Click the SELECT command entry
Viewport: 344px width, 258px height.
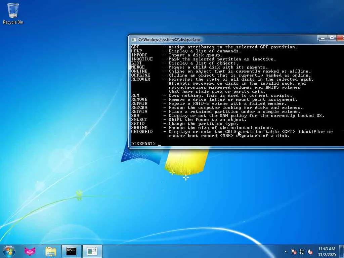point(189,120)
